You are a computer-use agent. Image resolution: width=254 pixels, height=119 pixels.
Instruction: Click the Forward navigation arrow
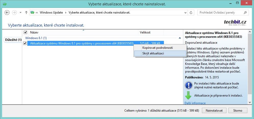click(14, 13)
